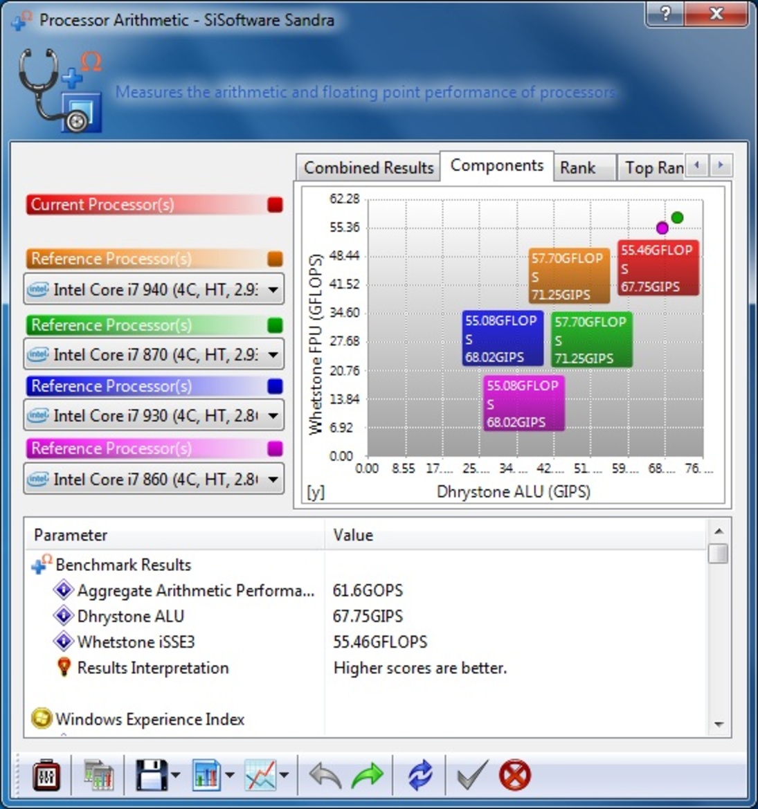Click the red 55.46GFLOPS chart label
The height and width of the screenshot is (809, 758).
tap(658, 268)
